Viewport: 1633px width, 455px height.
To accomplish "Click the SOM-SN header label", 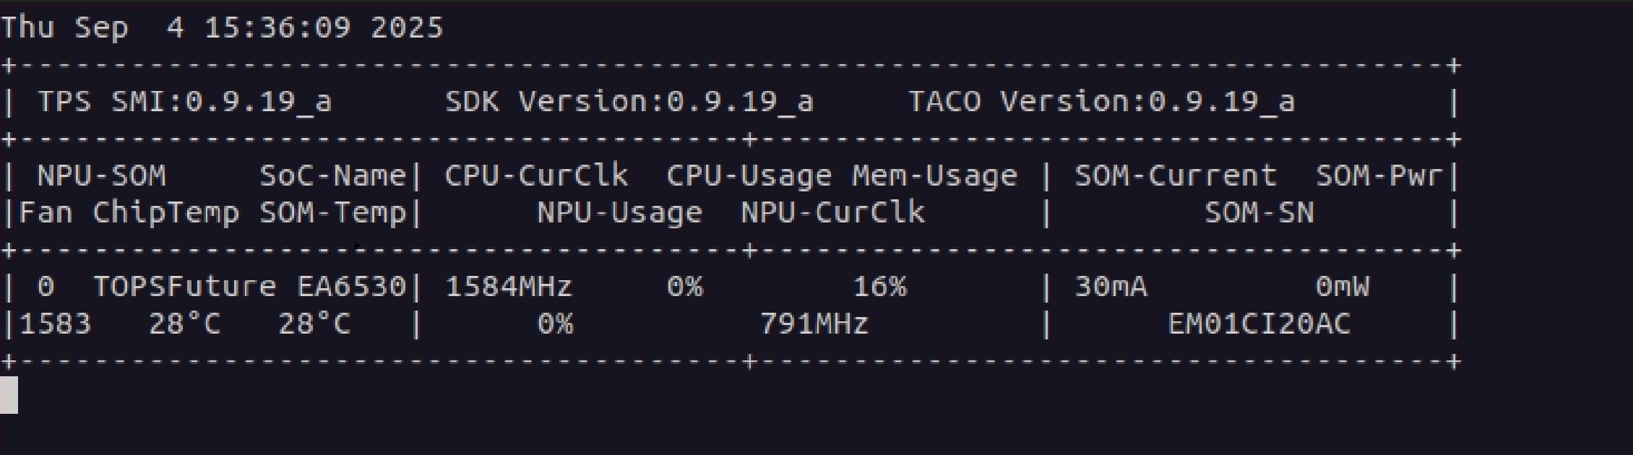I will pyautogui.click(x=1259, y=213).
